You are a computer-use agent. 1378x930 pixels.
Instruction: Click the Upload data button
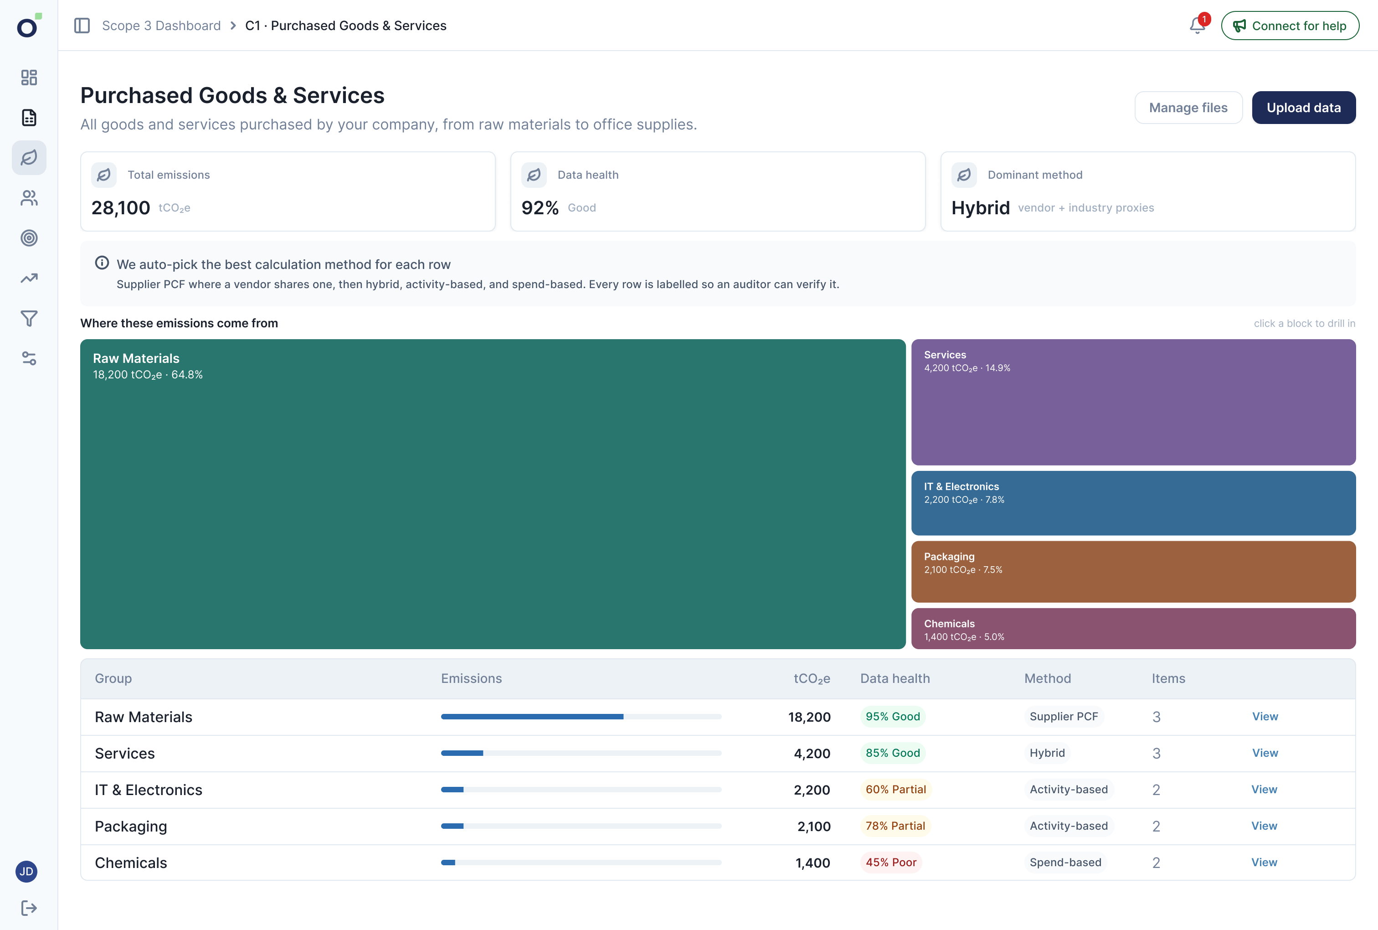point(1303,107)
